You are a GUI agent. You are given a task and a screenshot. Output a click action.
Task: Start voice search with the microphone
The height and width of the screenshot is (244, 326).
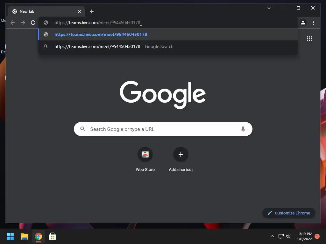pyautogui.click(x=243, y=129)
